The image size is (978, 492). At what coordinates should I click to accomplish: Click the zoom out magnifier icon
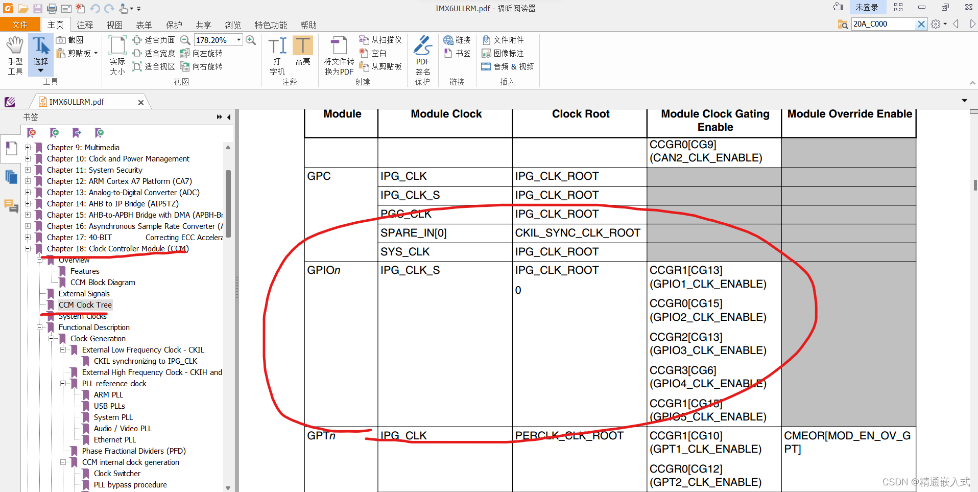coord(185,40)
